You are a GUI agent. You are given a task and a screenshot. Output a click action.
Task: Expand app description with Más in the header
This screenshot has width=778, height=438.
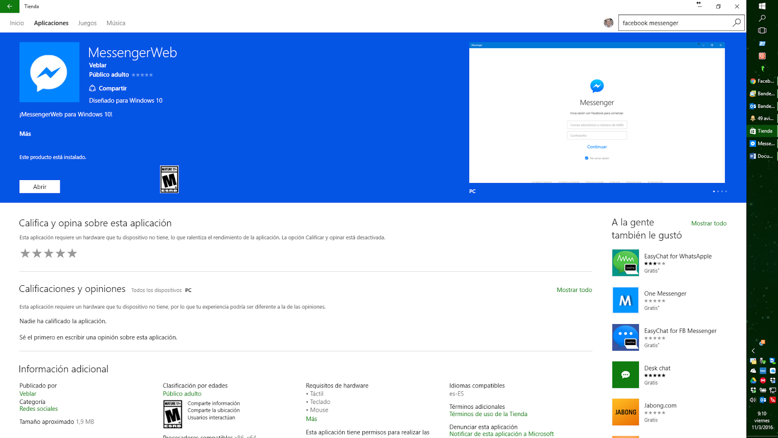25,134
